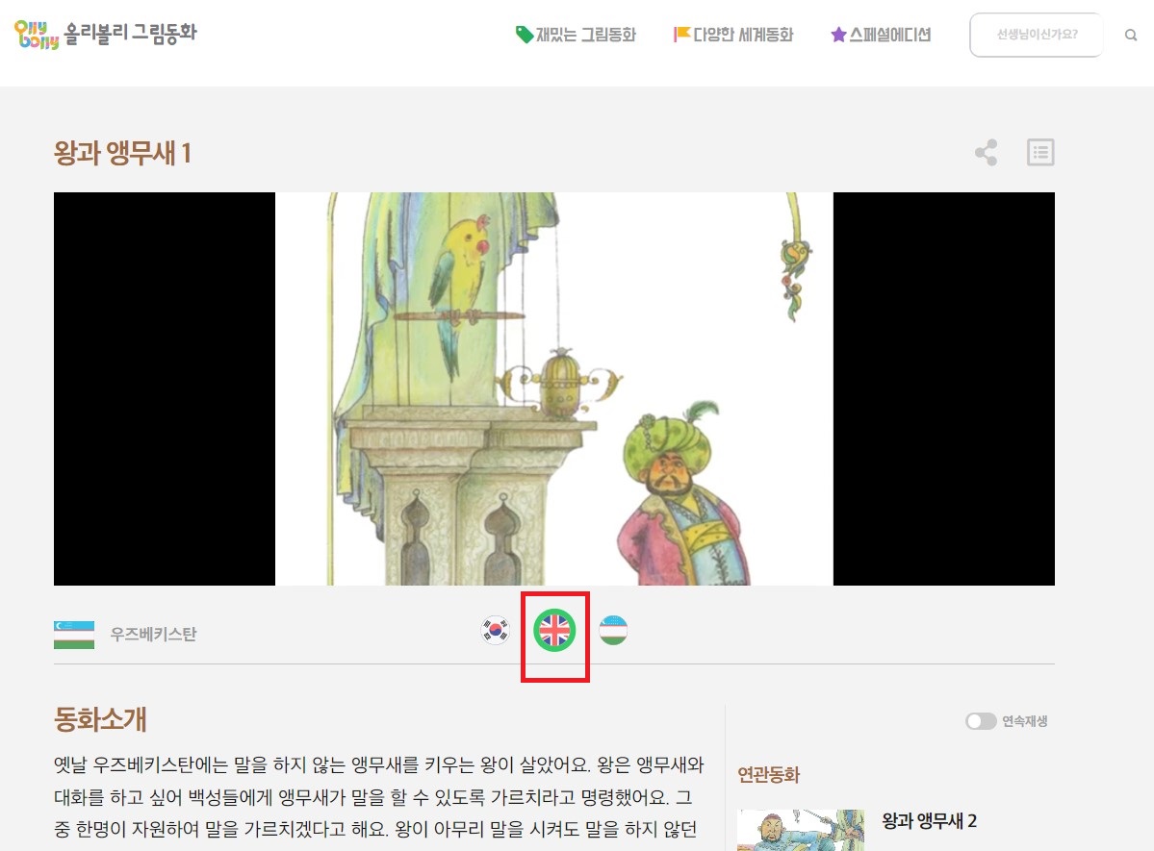Select the UK flag for English narration

pyautogui.click(x=553, y=631)
